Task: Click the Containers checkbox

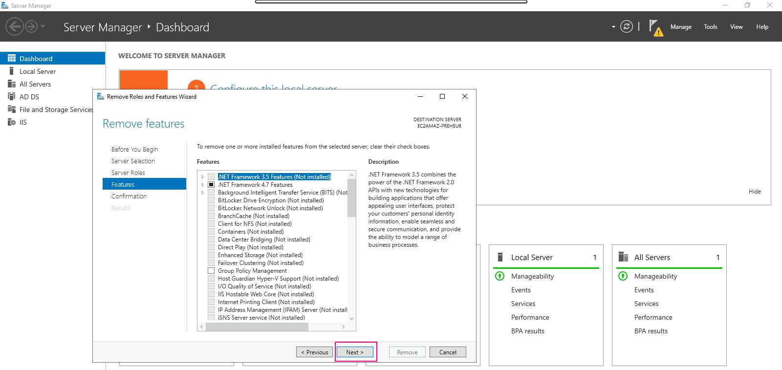Action: coord(211,232)
